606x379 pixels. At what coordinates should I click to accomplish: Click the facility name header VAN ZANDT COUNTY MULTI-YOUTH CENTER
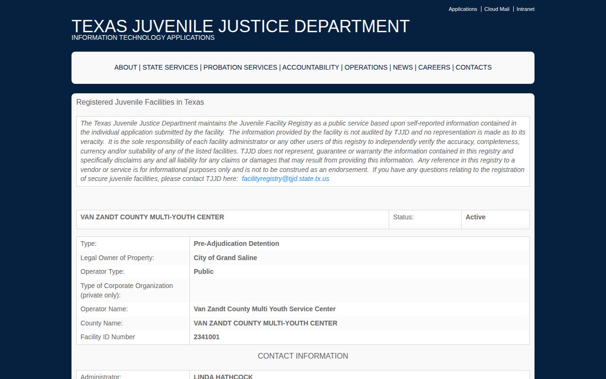tap(152, 217)
